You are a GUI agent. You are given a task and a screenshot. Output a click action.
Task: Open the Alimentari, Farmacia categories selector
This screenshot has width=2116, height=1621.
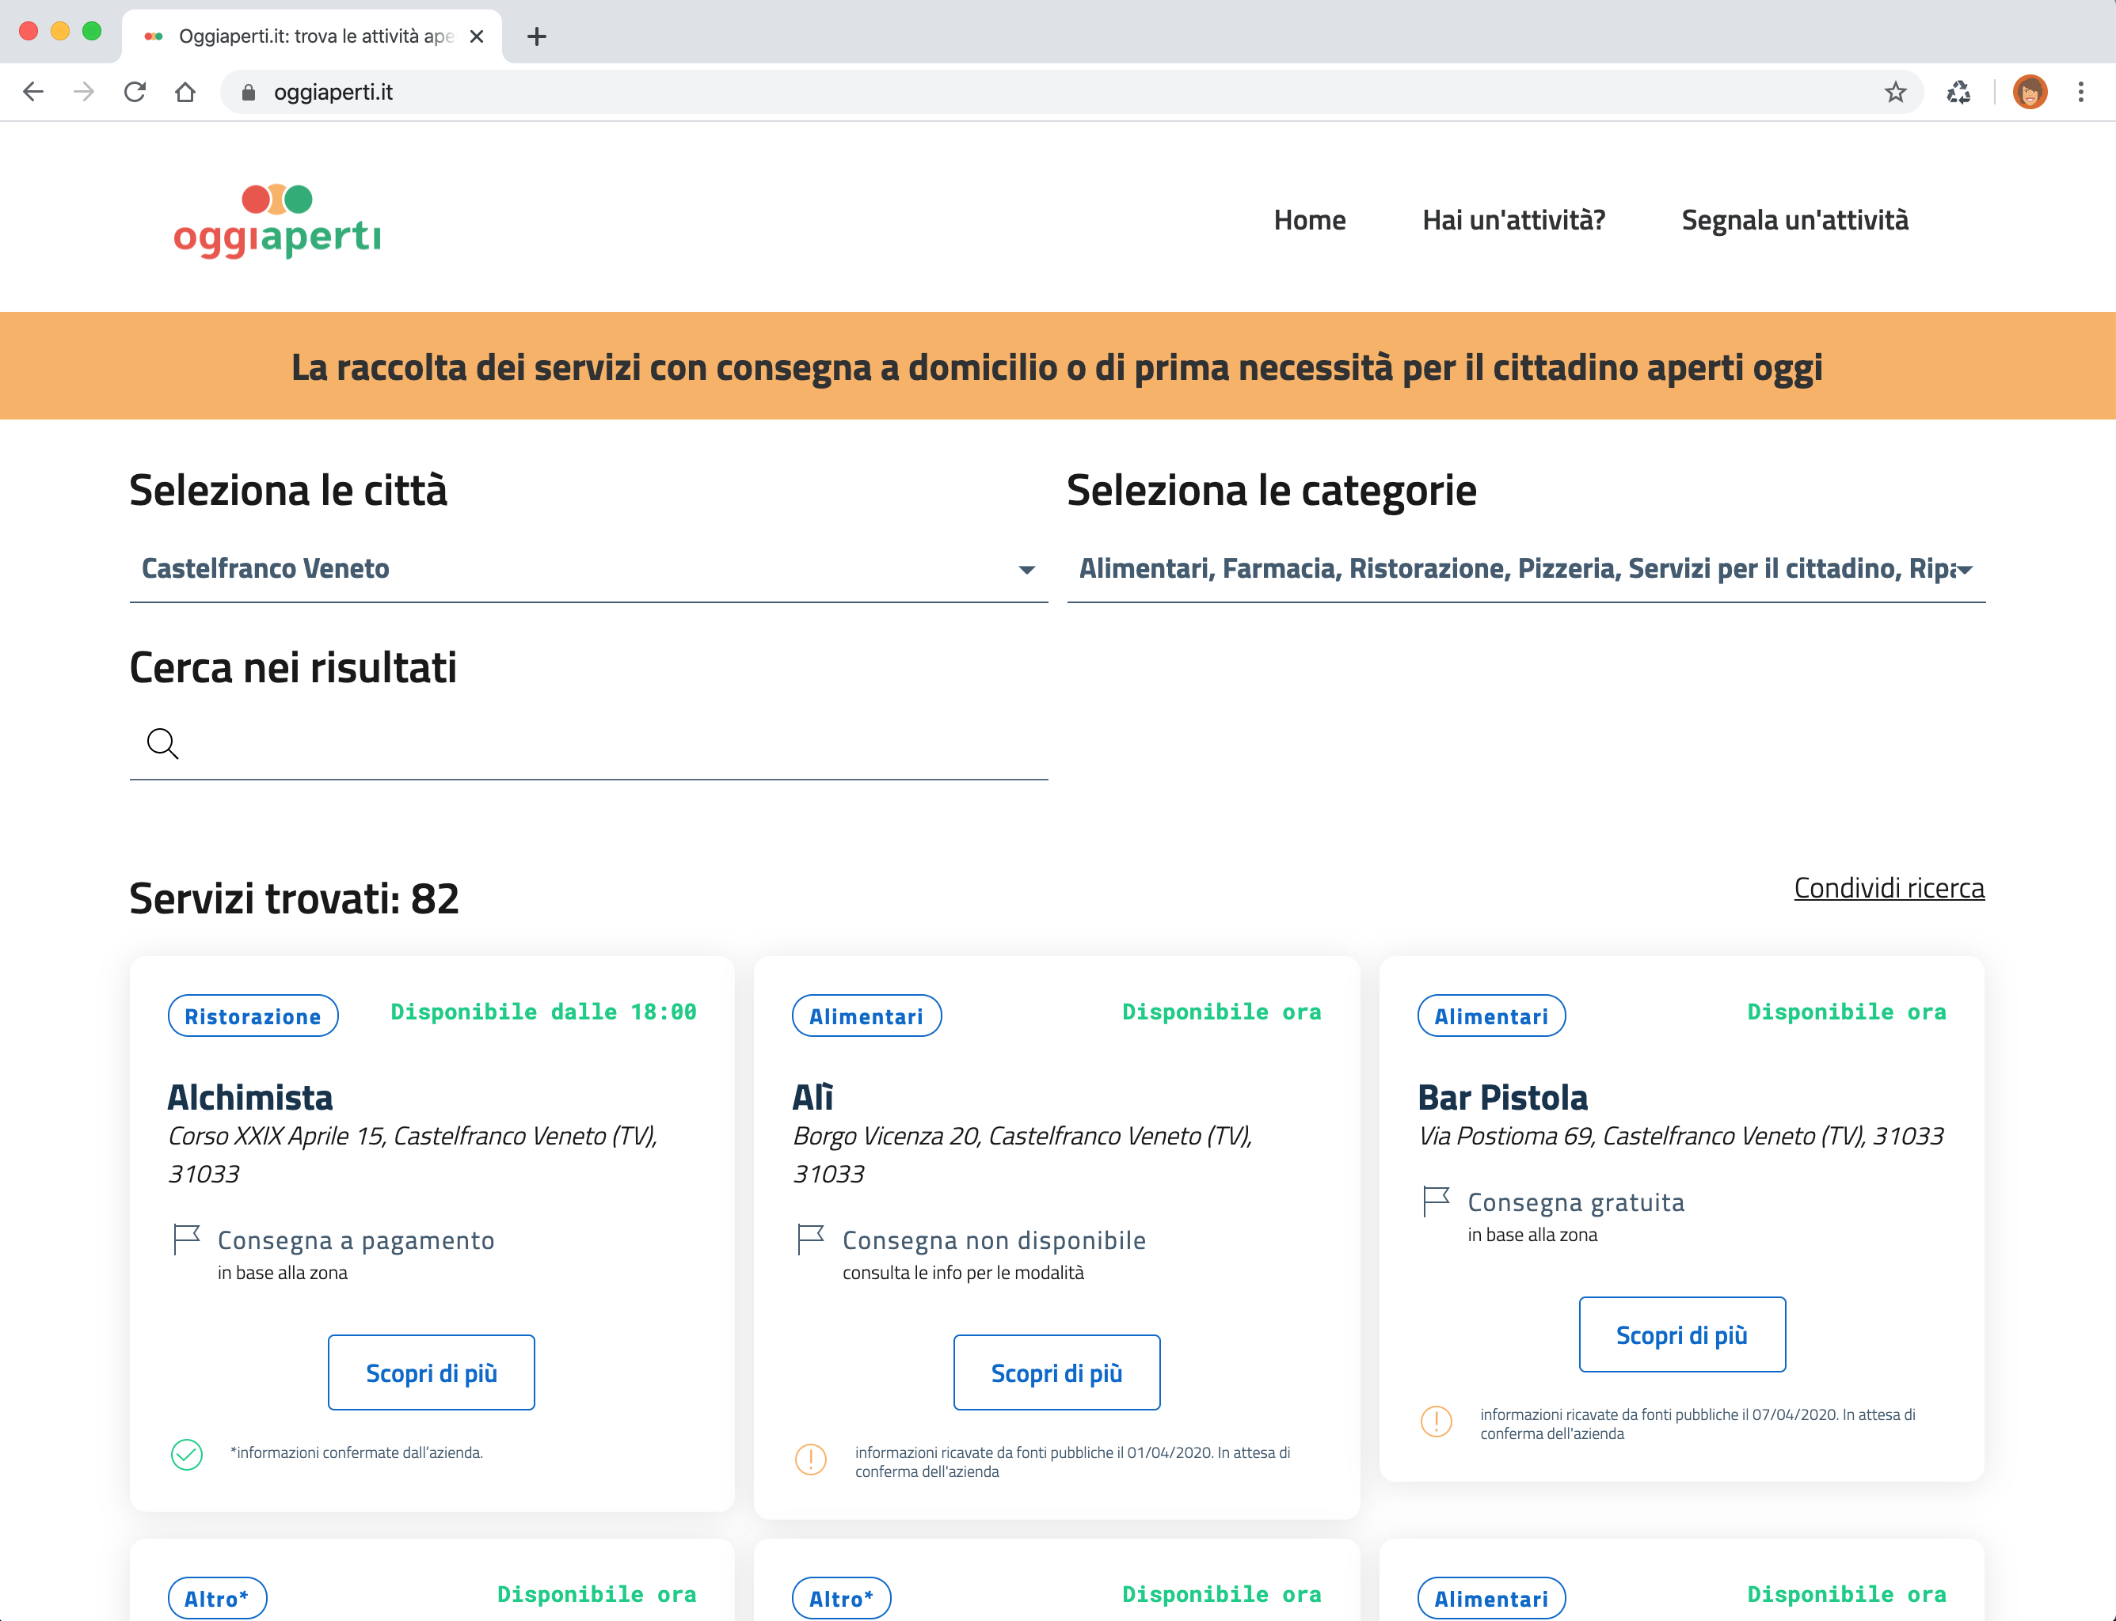click(x=1526, y=569)
